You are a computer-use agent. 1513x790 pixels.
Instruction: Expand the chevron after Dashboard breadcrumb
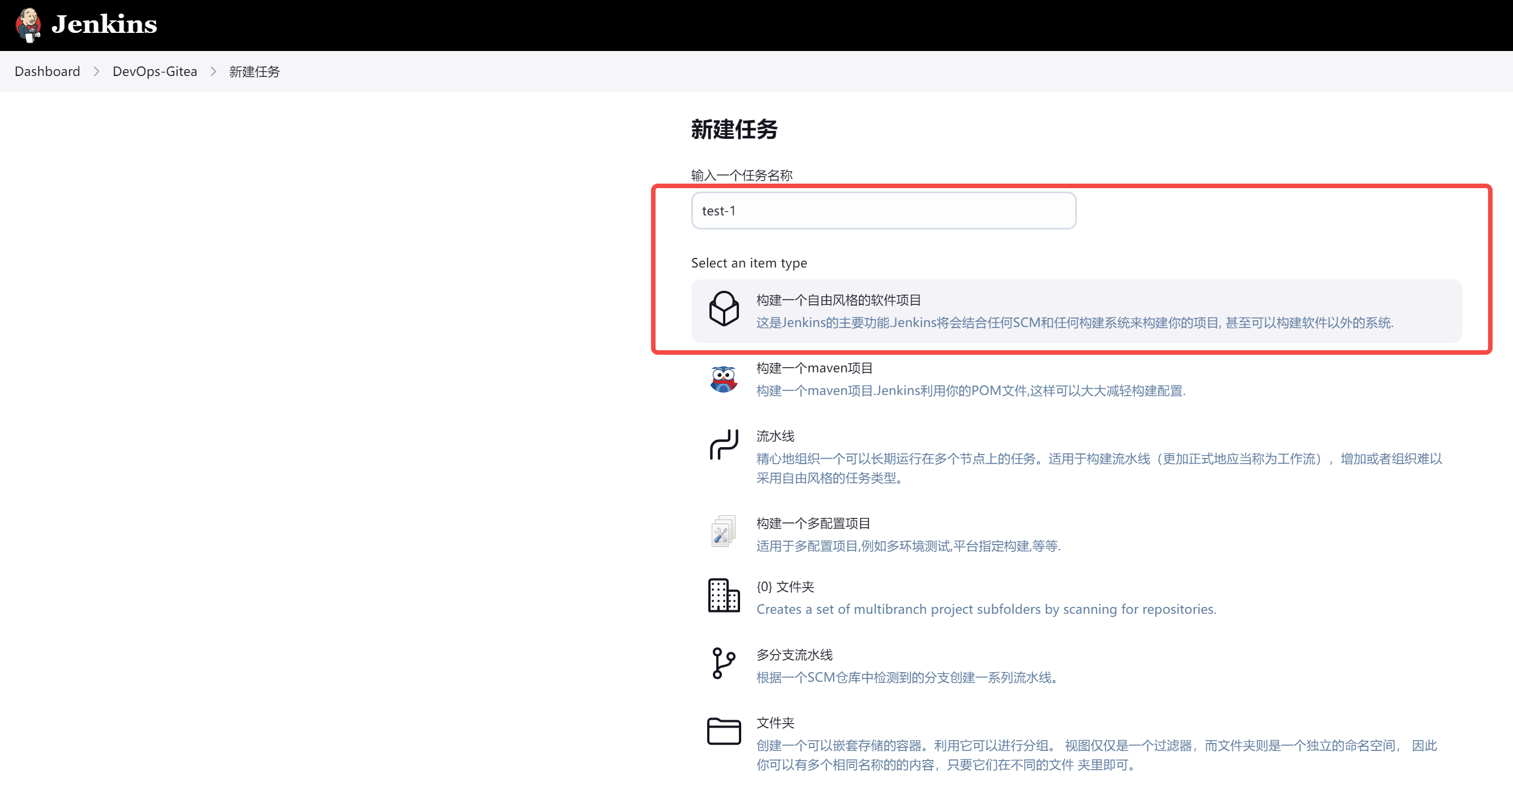point(97,71)
